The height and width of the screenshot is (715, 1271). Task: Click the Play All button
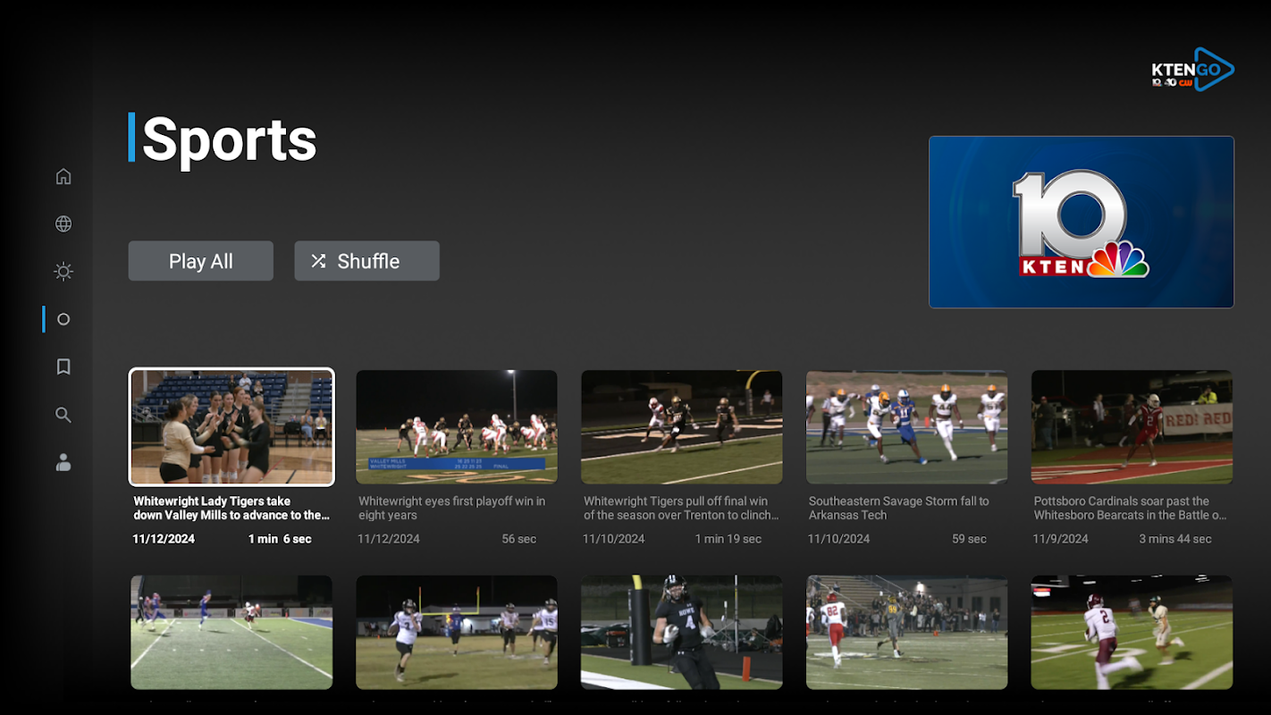[201, 261]
